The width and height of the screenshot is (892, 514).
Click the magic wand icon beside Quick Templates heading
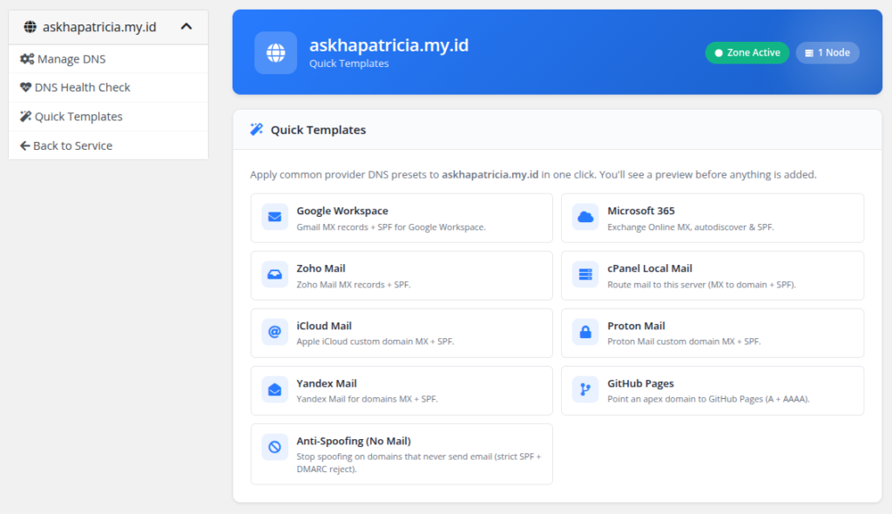tap(257, 129)
